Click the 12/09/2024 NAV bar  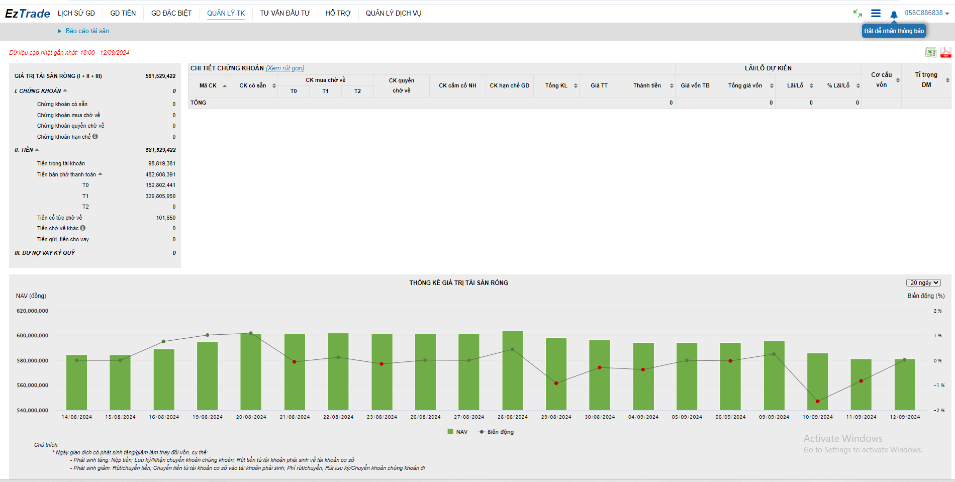[x=905, y=384]
